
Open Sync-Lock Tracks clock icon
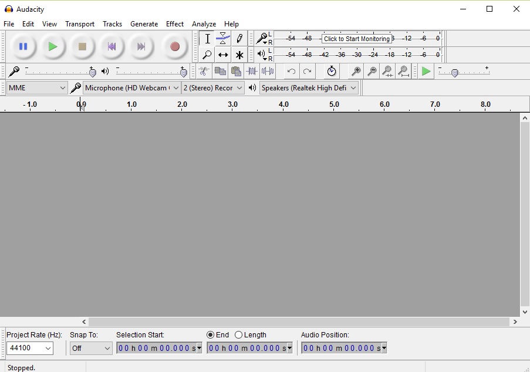tap(332, 72)
